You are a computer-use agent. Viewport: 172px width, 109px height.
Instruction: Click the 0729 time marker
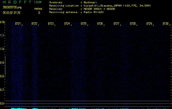(149, 24)
